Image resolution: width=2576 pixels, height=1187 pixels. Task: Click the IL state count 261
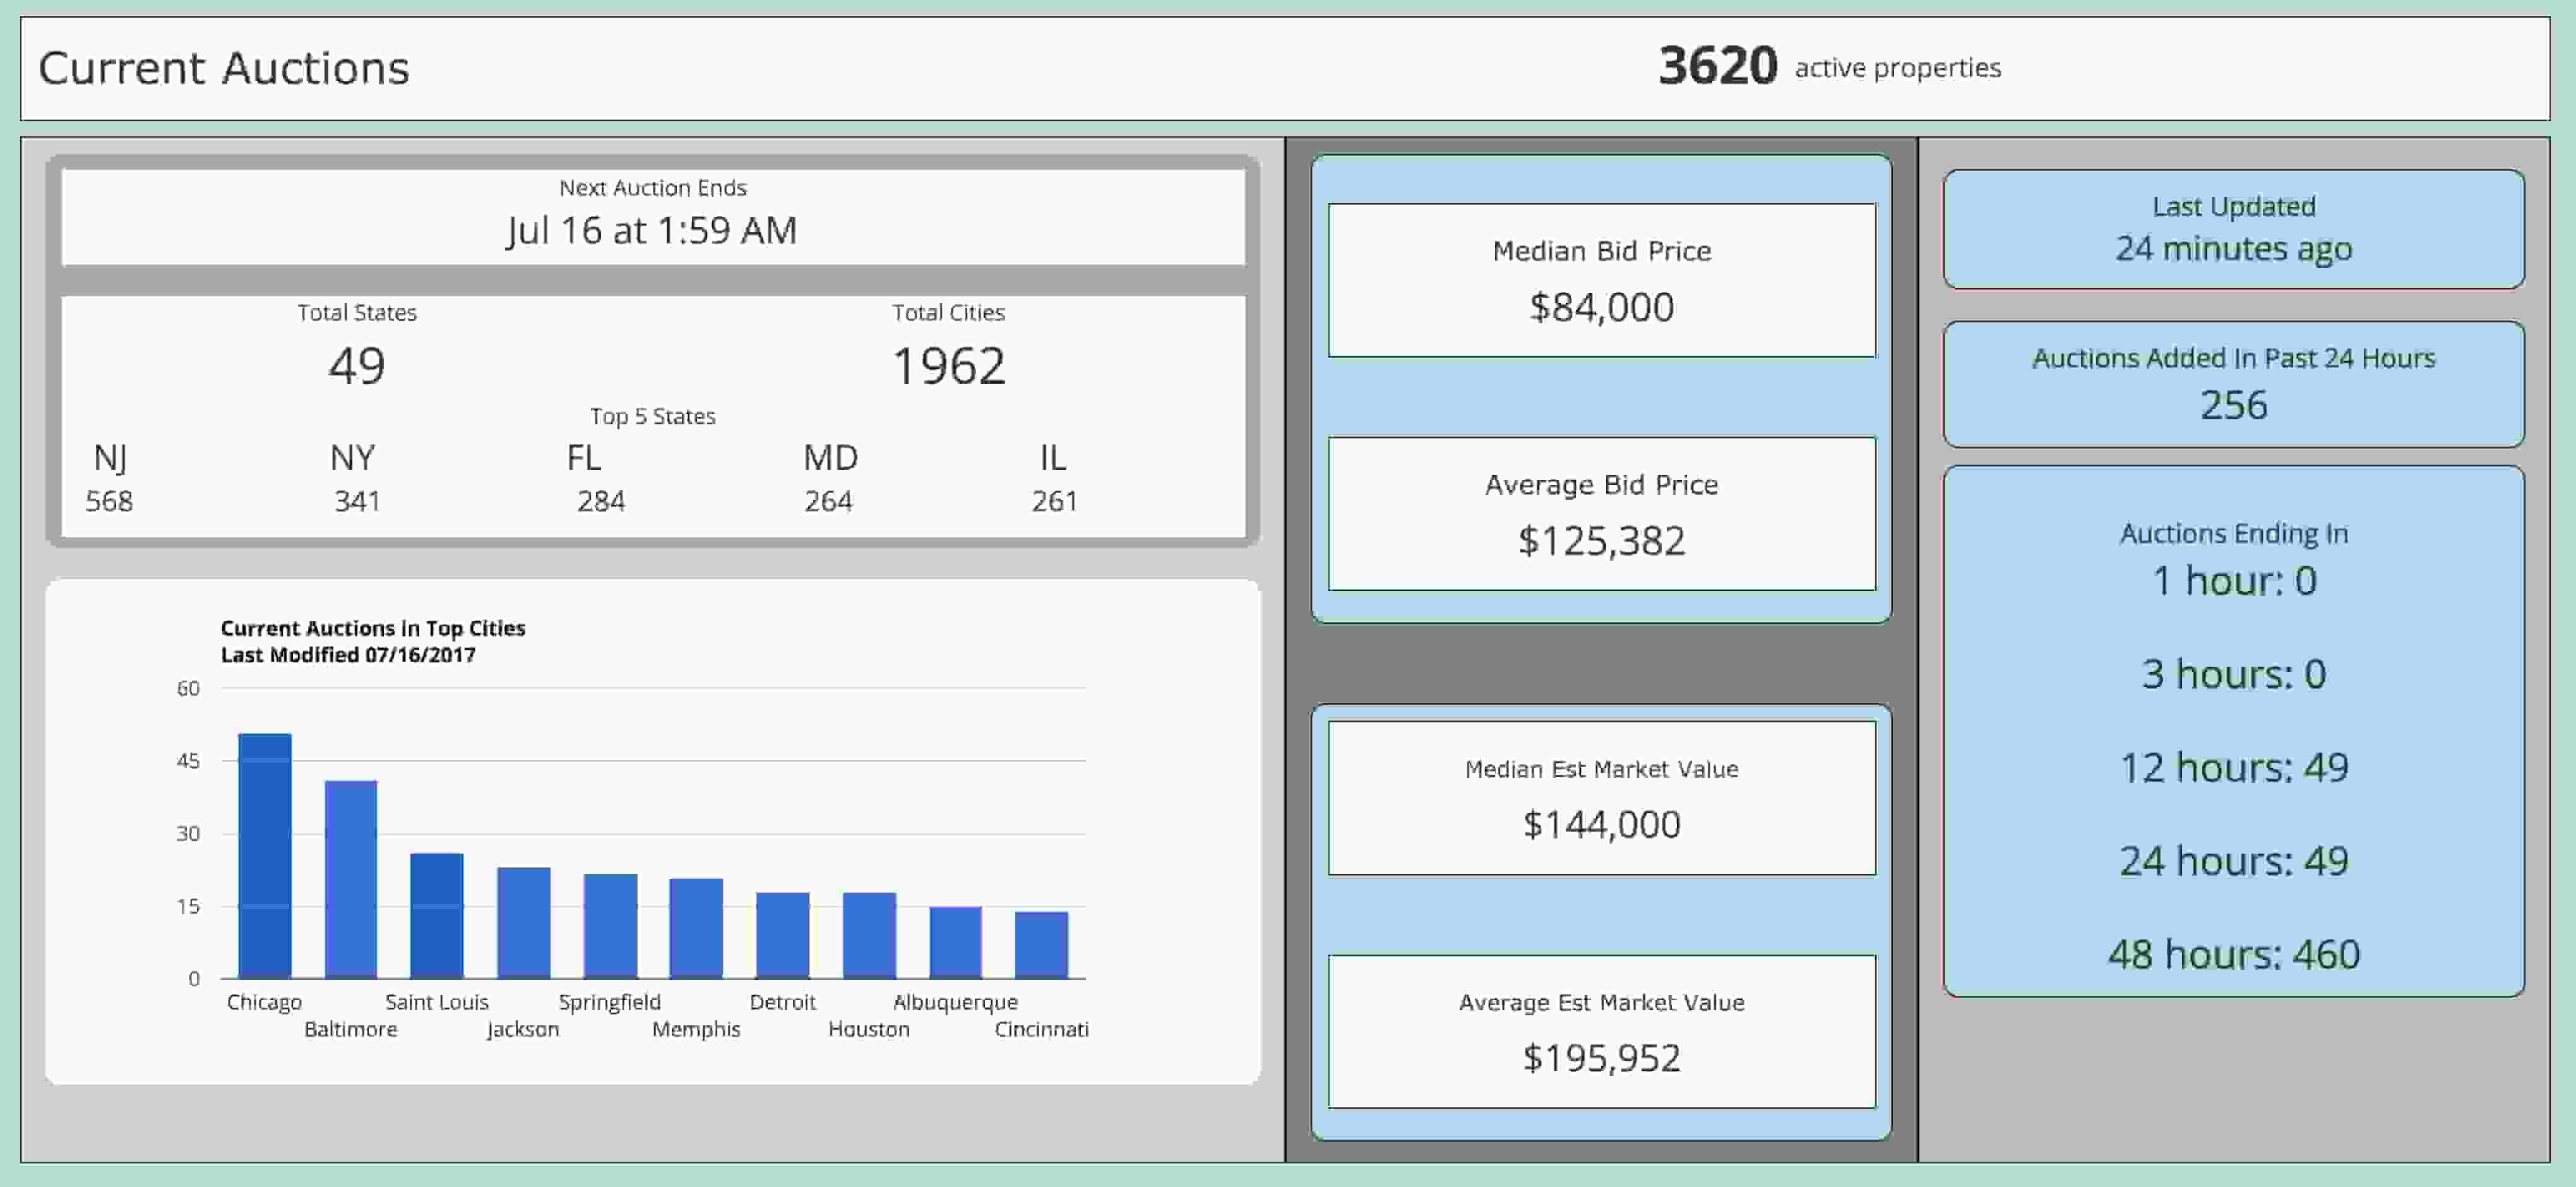pyautogui.click(x=1055, y=501)
